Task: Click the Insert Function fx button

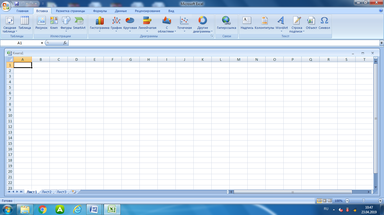Action: pos(65,43)
